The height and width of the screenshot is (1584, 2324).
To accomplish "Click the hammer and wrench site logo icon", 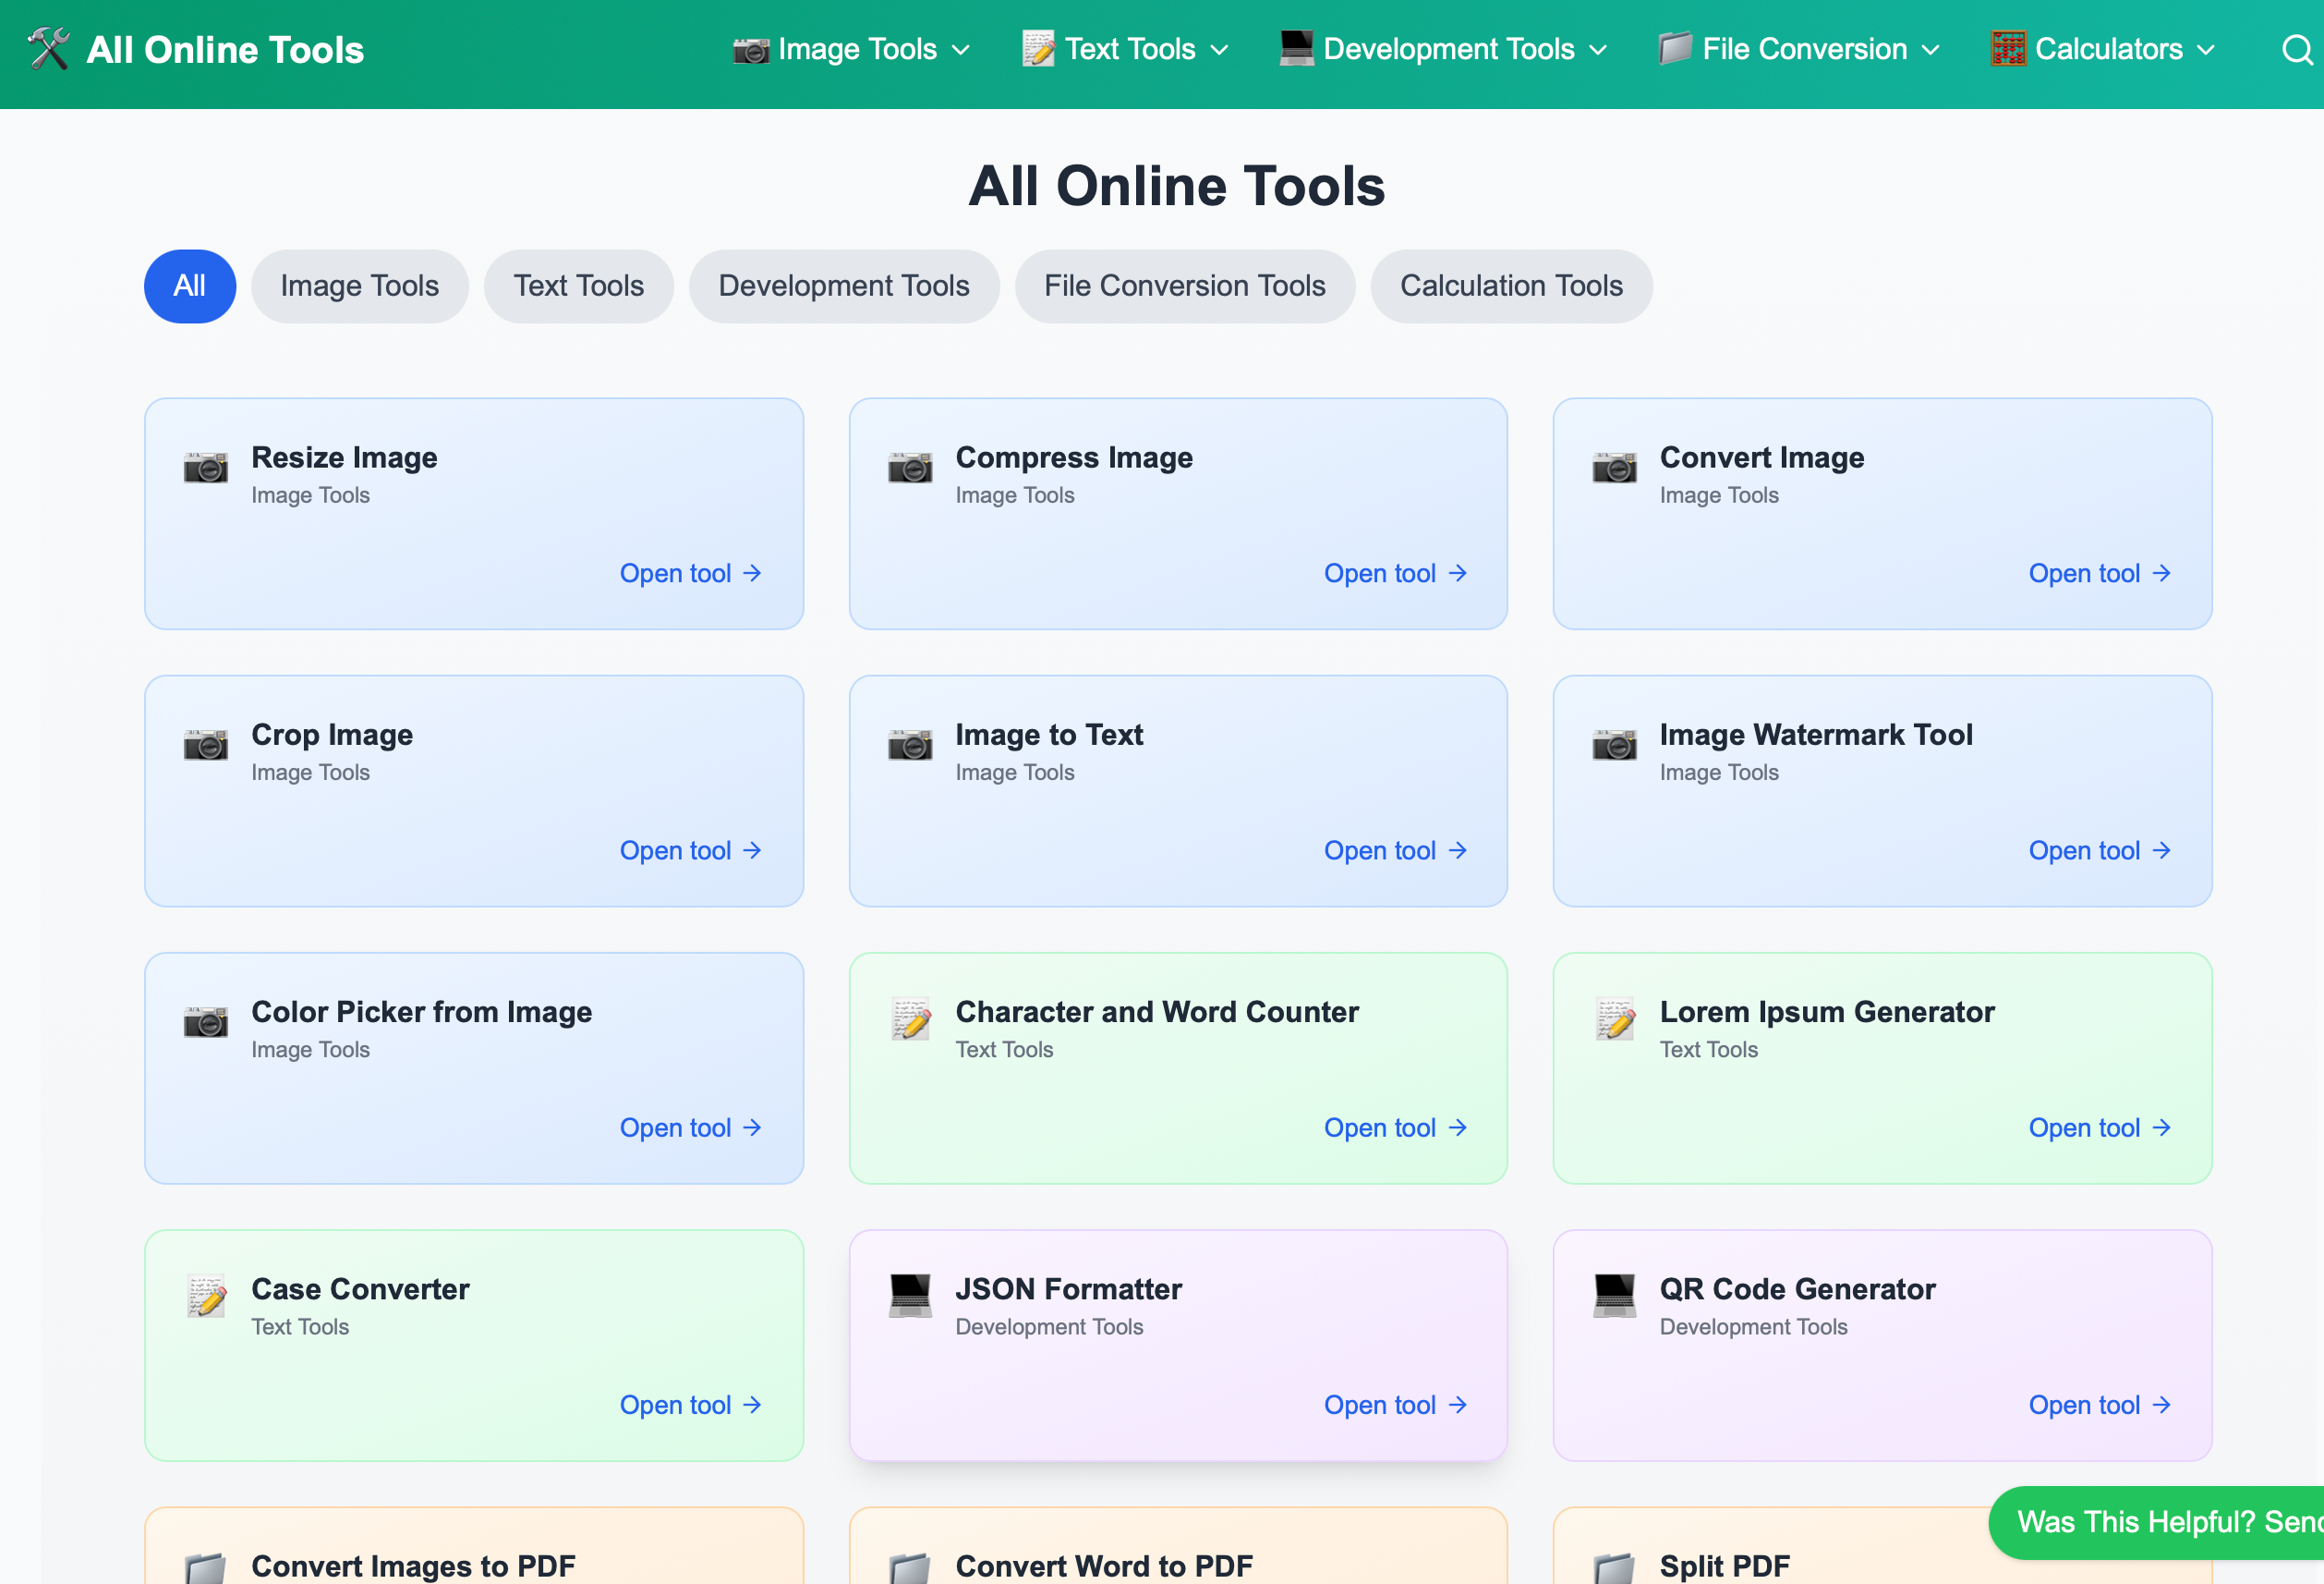I will (48, 49).
